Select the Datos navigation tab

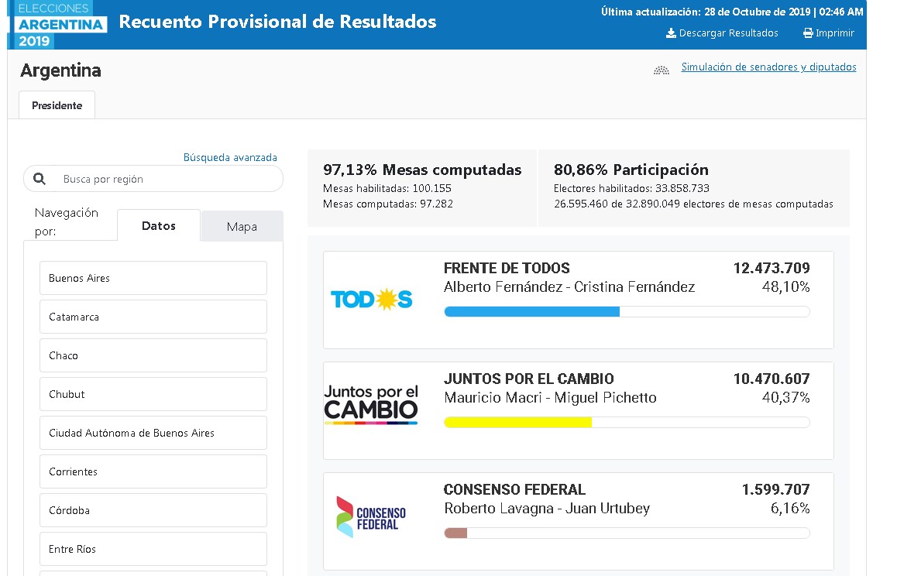pos(159,226)
